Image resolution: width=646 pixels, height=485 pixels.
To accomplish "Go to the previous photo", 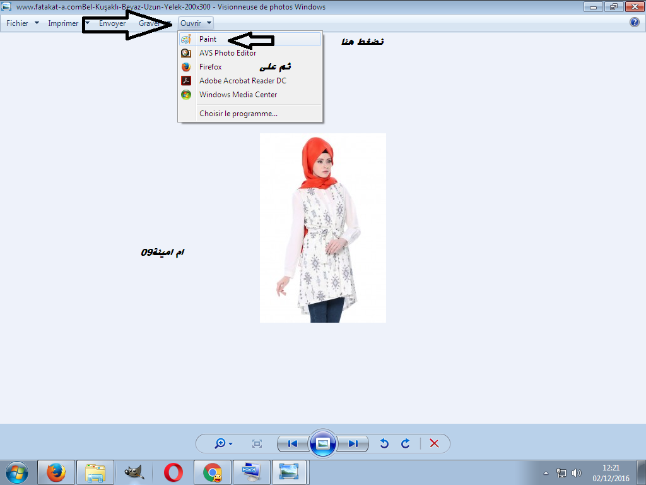I will click(x=293, y=444).
